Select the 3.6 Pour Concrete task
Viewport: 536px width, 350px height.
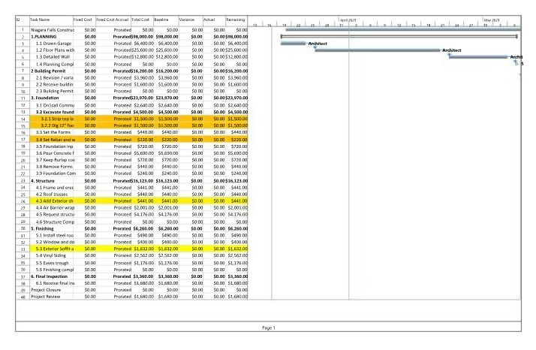point(55,153)
